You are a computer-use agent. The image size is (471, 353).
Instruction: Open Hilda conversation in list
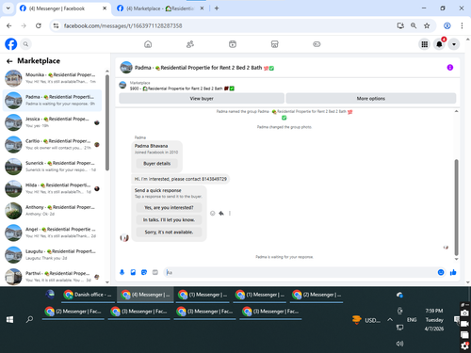tap(52, 188)
